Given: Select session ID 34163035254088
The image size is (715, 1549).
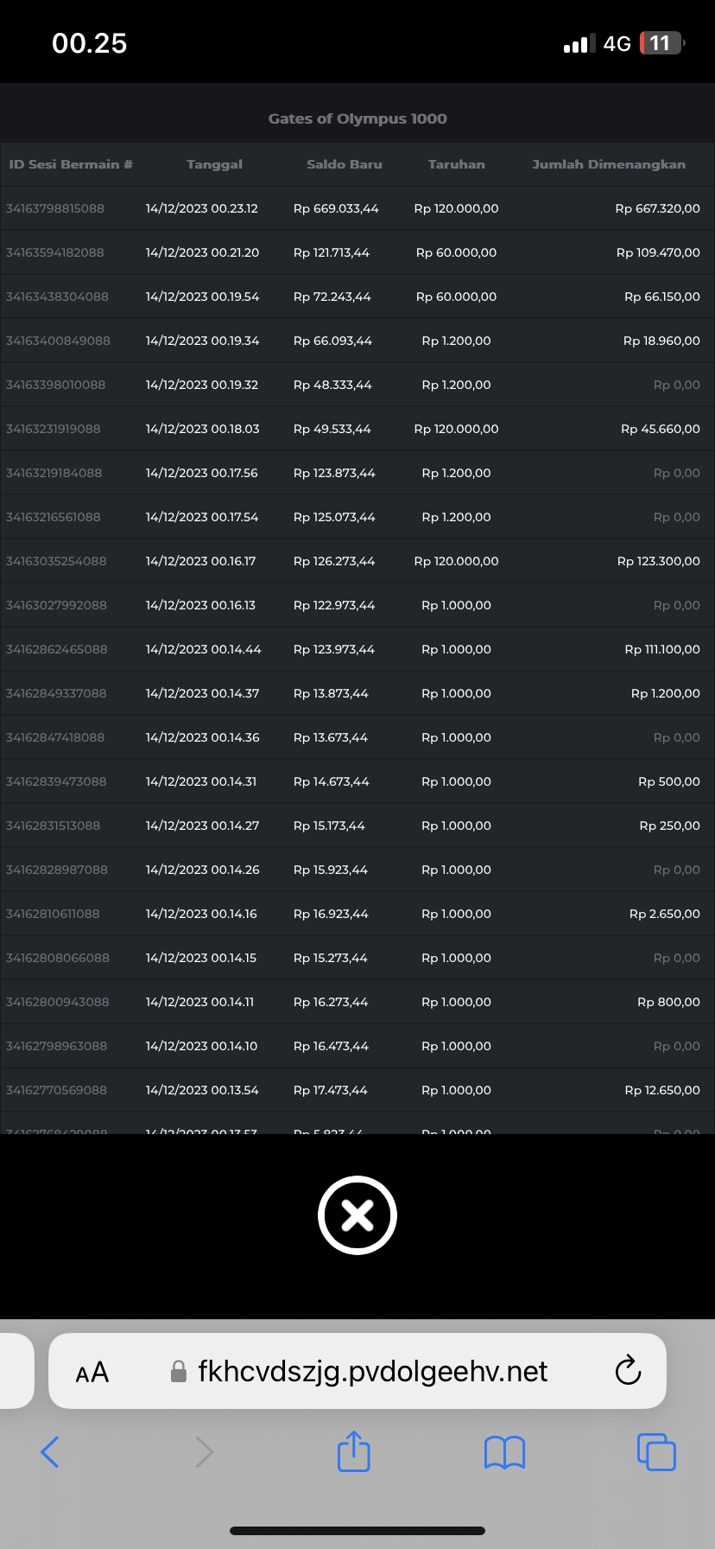Looking at the screenshot, I should click(56, 561).
